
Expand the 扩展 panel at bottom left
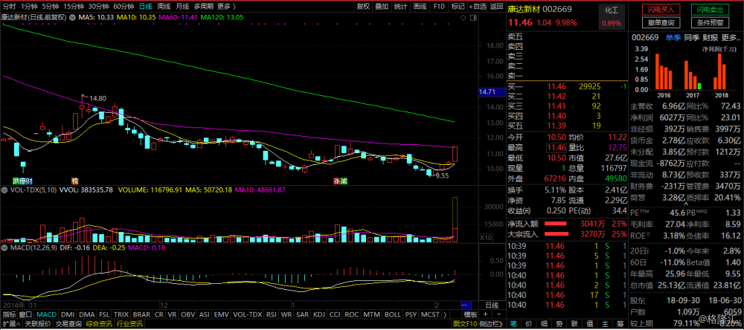11,324
